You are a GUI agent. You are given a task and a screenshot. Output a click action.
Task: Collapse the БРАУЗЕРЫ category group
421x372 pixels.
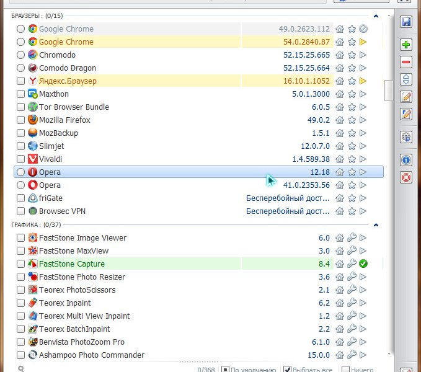[376, 16]
